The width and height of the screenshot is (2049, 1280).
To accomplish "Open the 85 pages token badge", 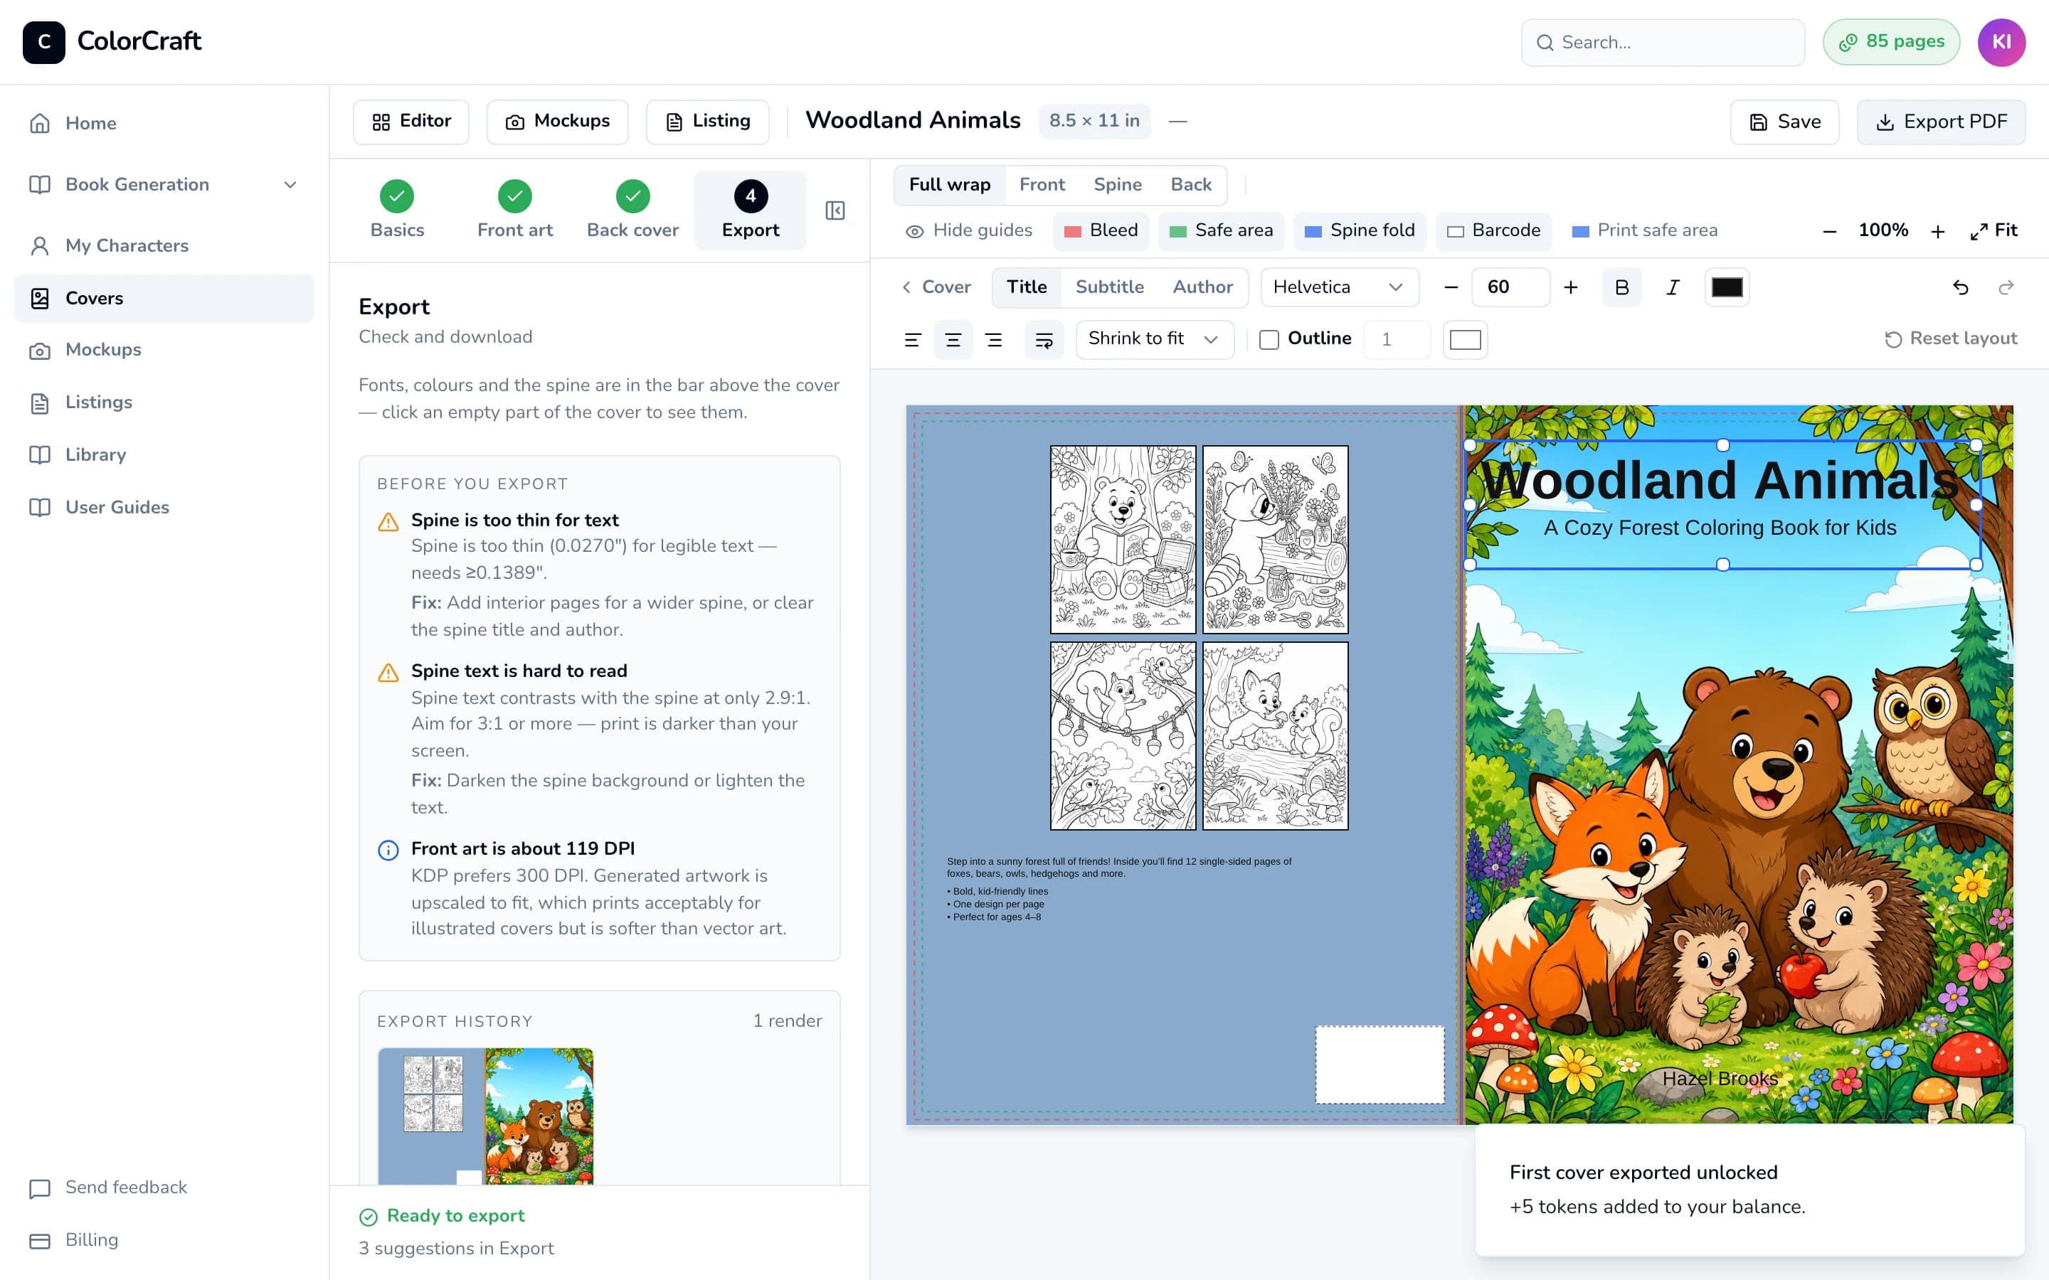I will click(1890, 43).
